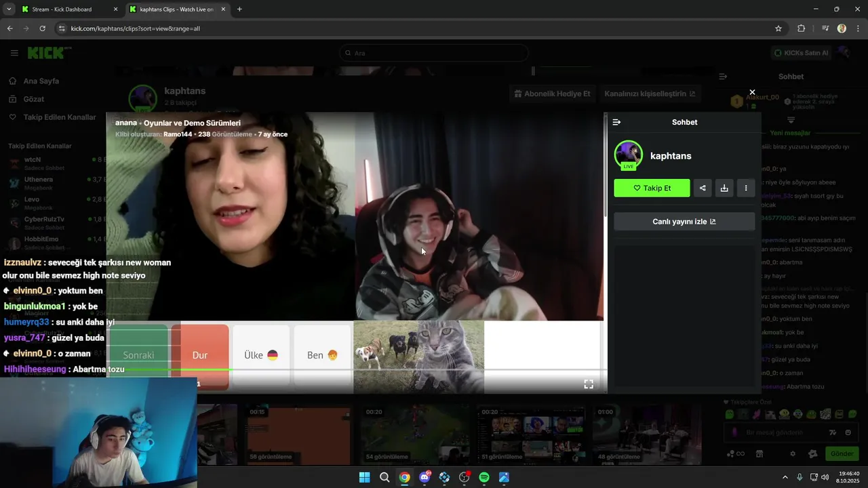
Task: Click Abonelik Hediye Et button
Action: (x=552, y=94)
